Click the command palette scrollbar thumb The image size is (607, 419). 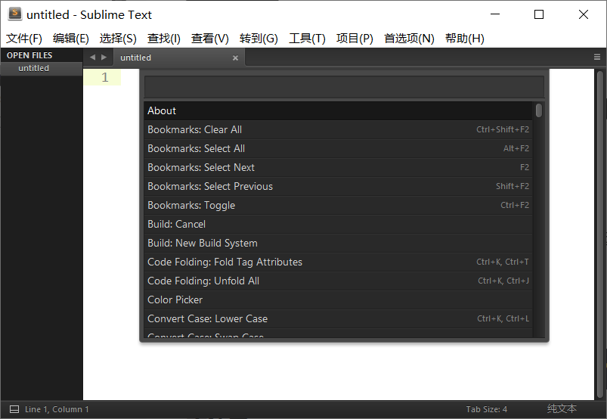pos(538,110)
